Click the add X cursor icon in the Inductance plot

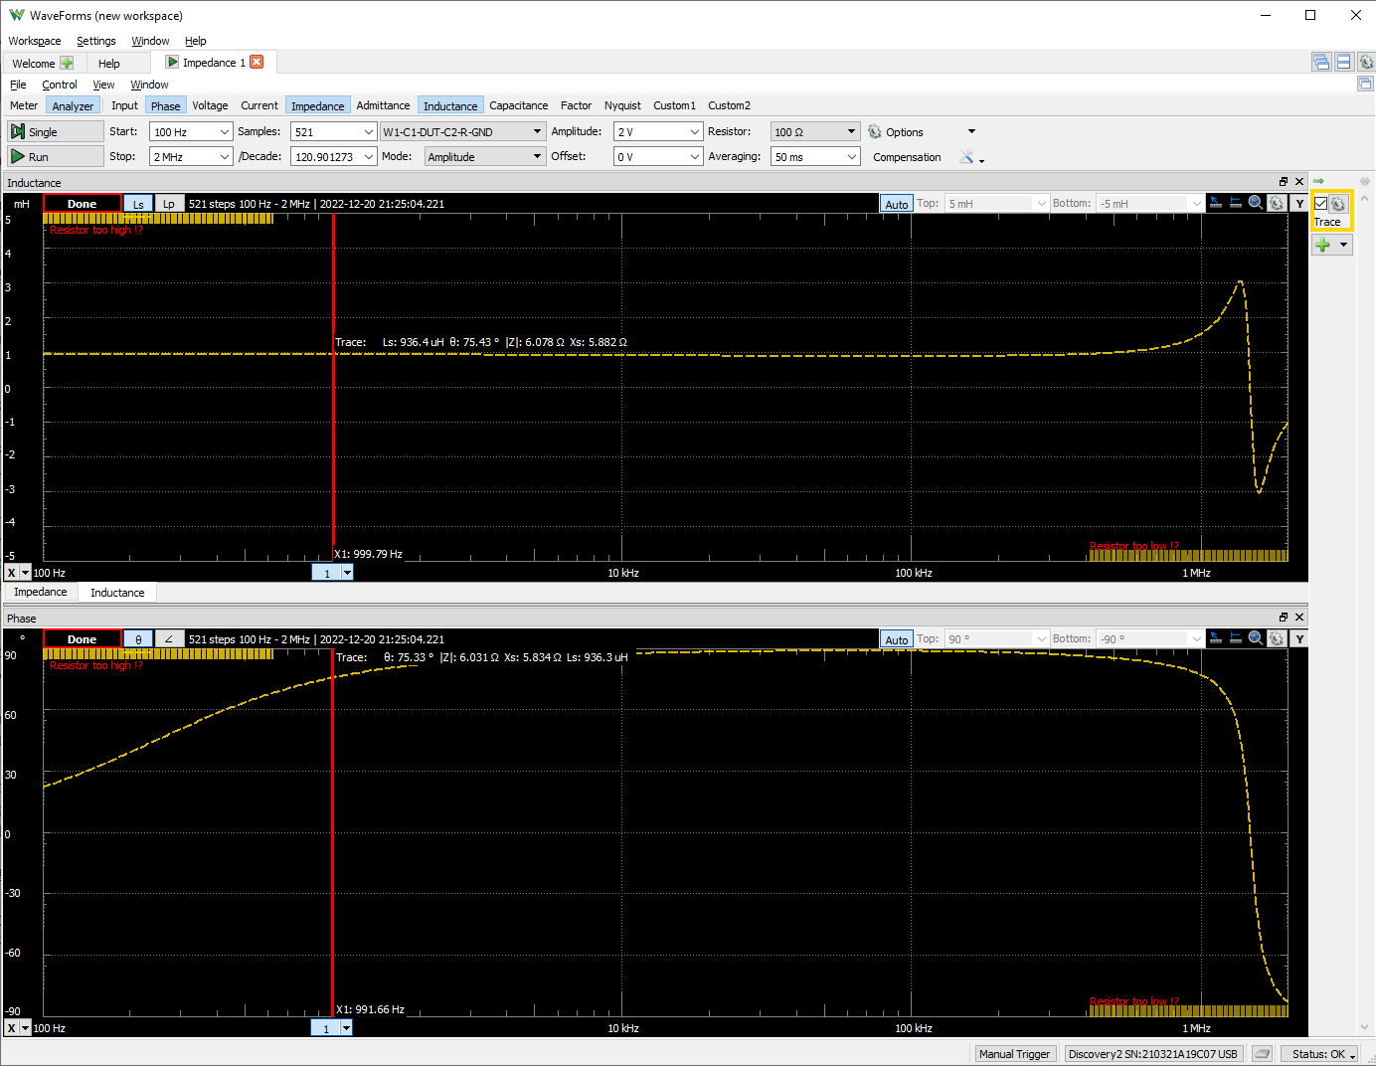coord(1215,203)
